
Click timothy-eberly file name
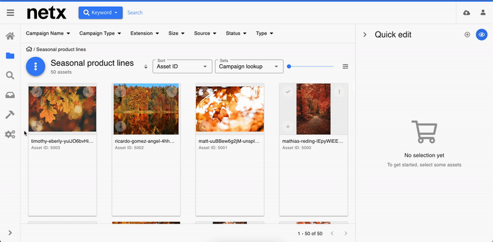[62, 142]
